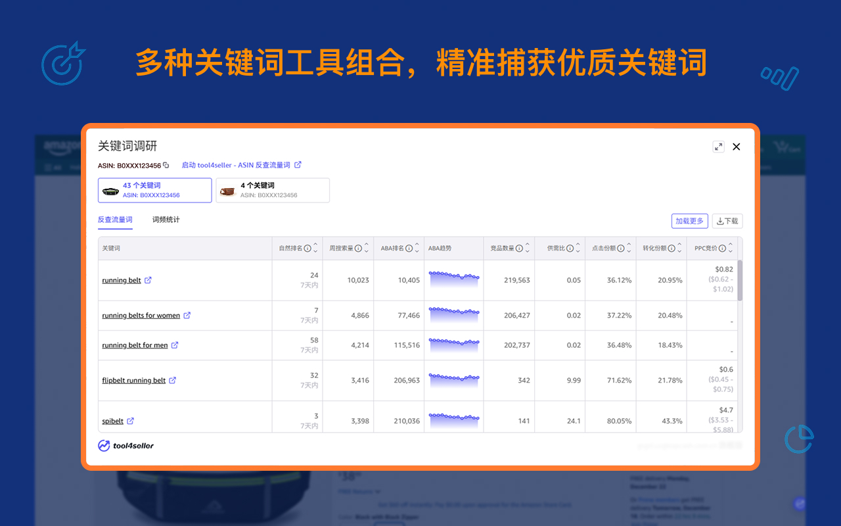Open info icon beside 竞品数量 column
Screen dimensions: 841x526
520,248
